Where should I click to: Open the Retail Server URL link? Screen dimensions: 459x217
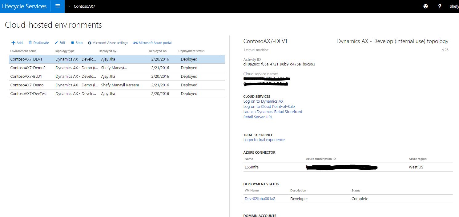pos(258,117)
